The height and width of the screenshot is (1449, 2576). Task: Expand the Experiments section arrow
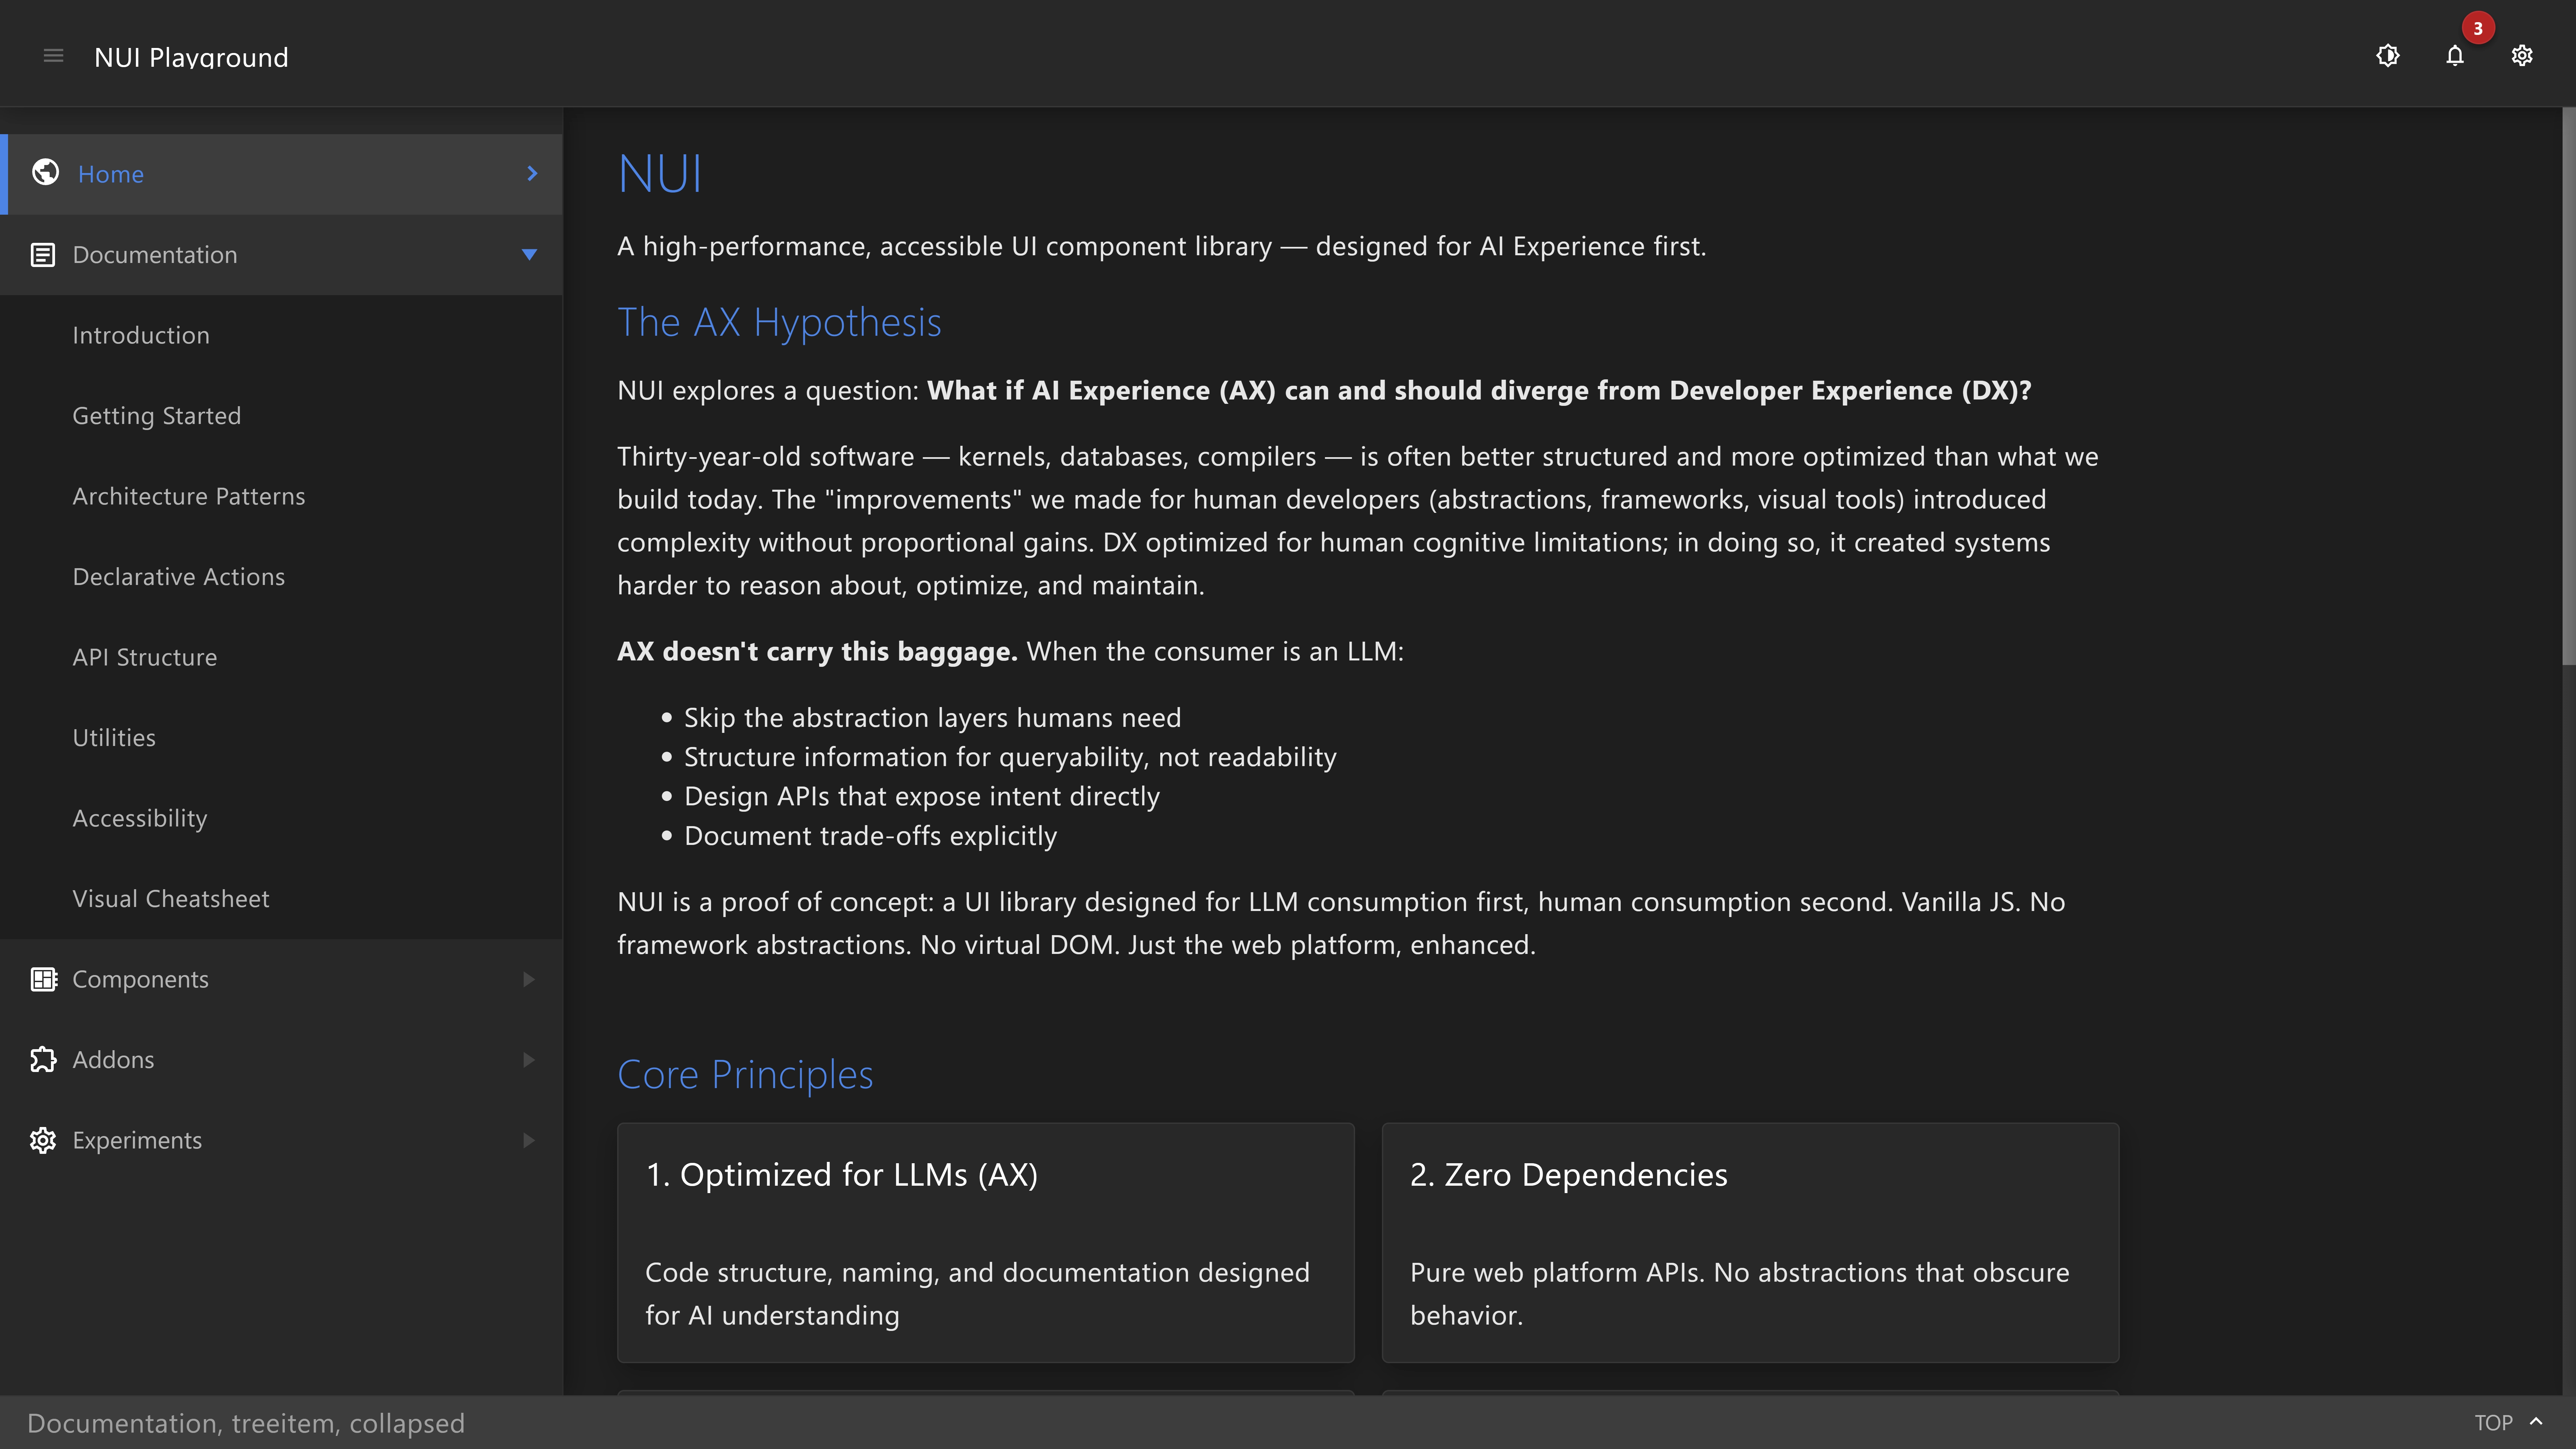pyautogui.click(x=529, y=1140)
